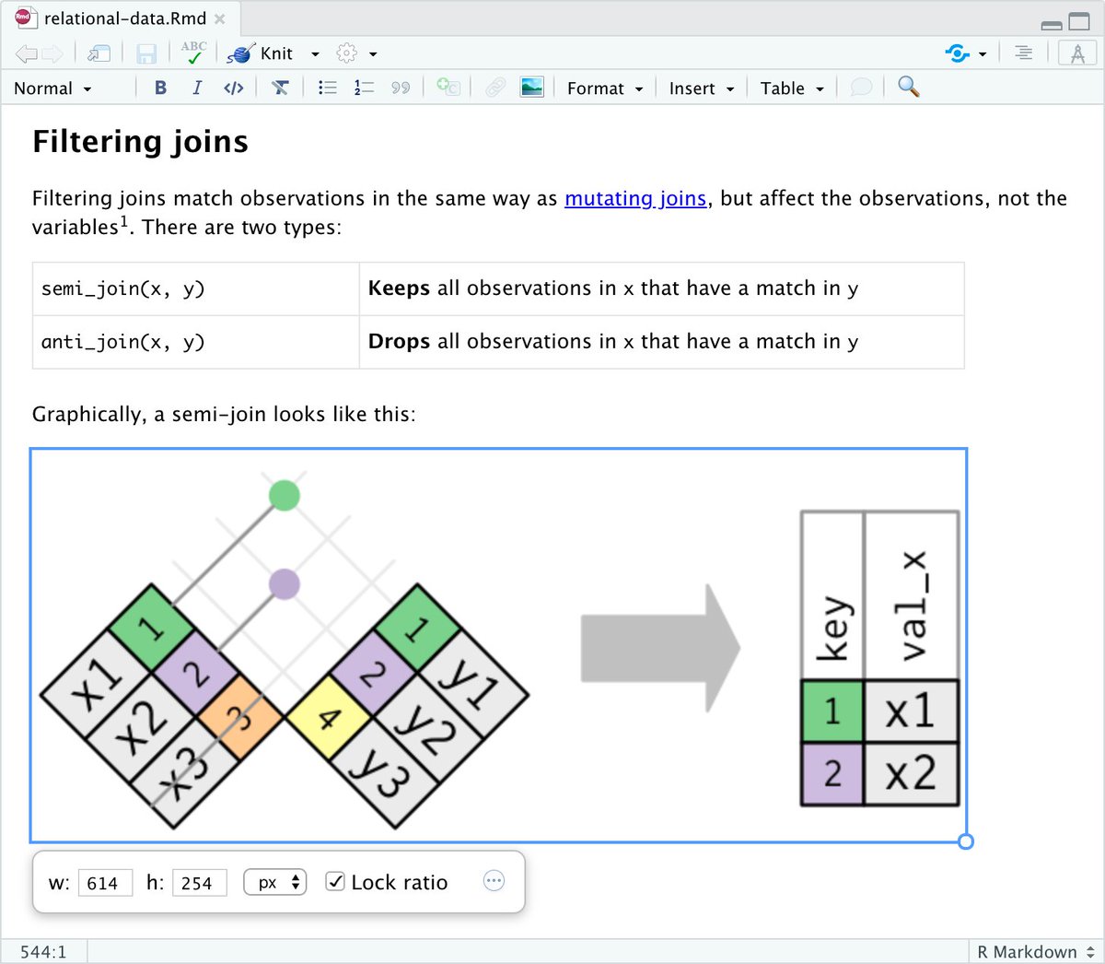The height and width of the screenshot is (964, 1105).
Task: Follow the mutating joins link
Action: click(x=635, y=198)
